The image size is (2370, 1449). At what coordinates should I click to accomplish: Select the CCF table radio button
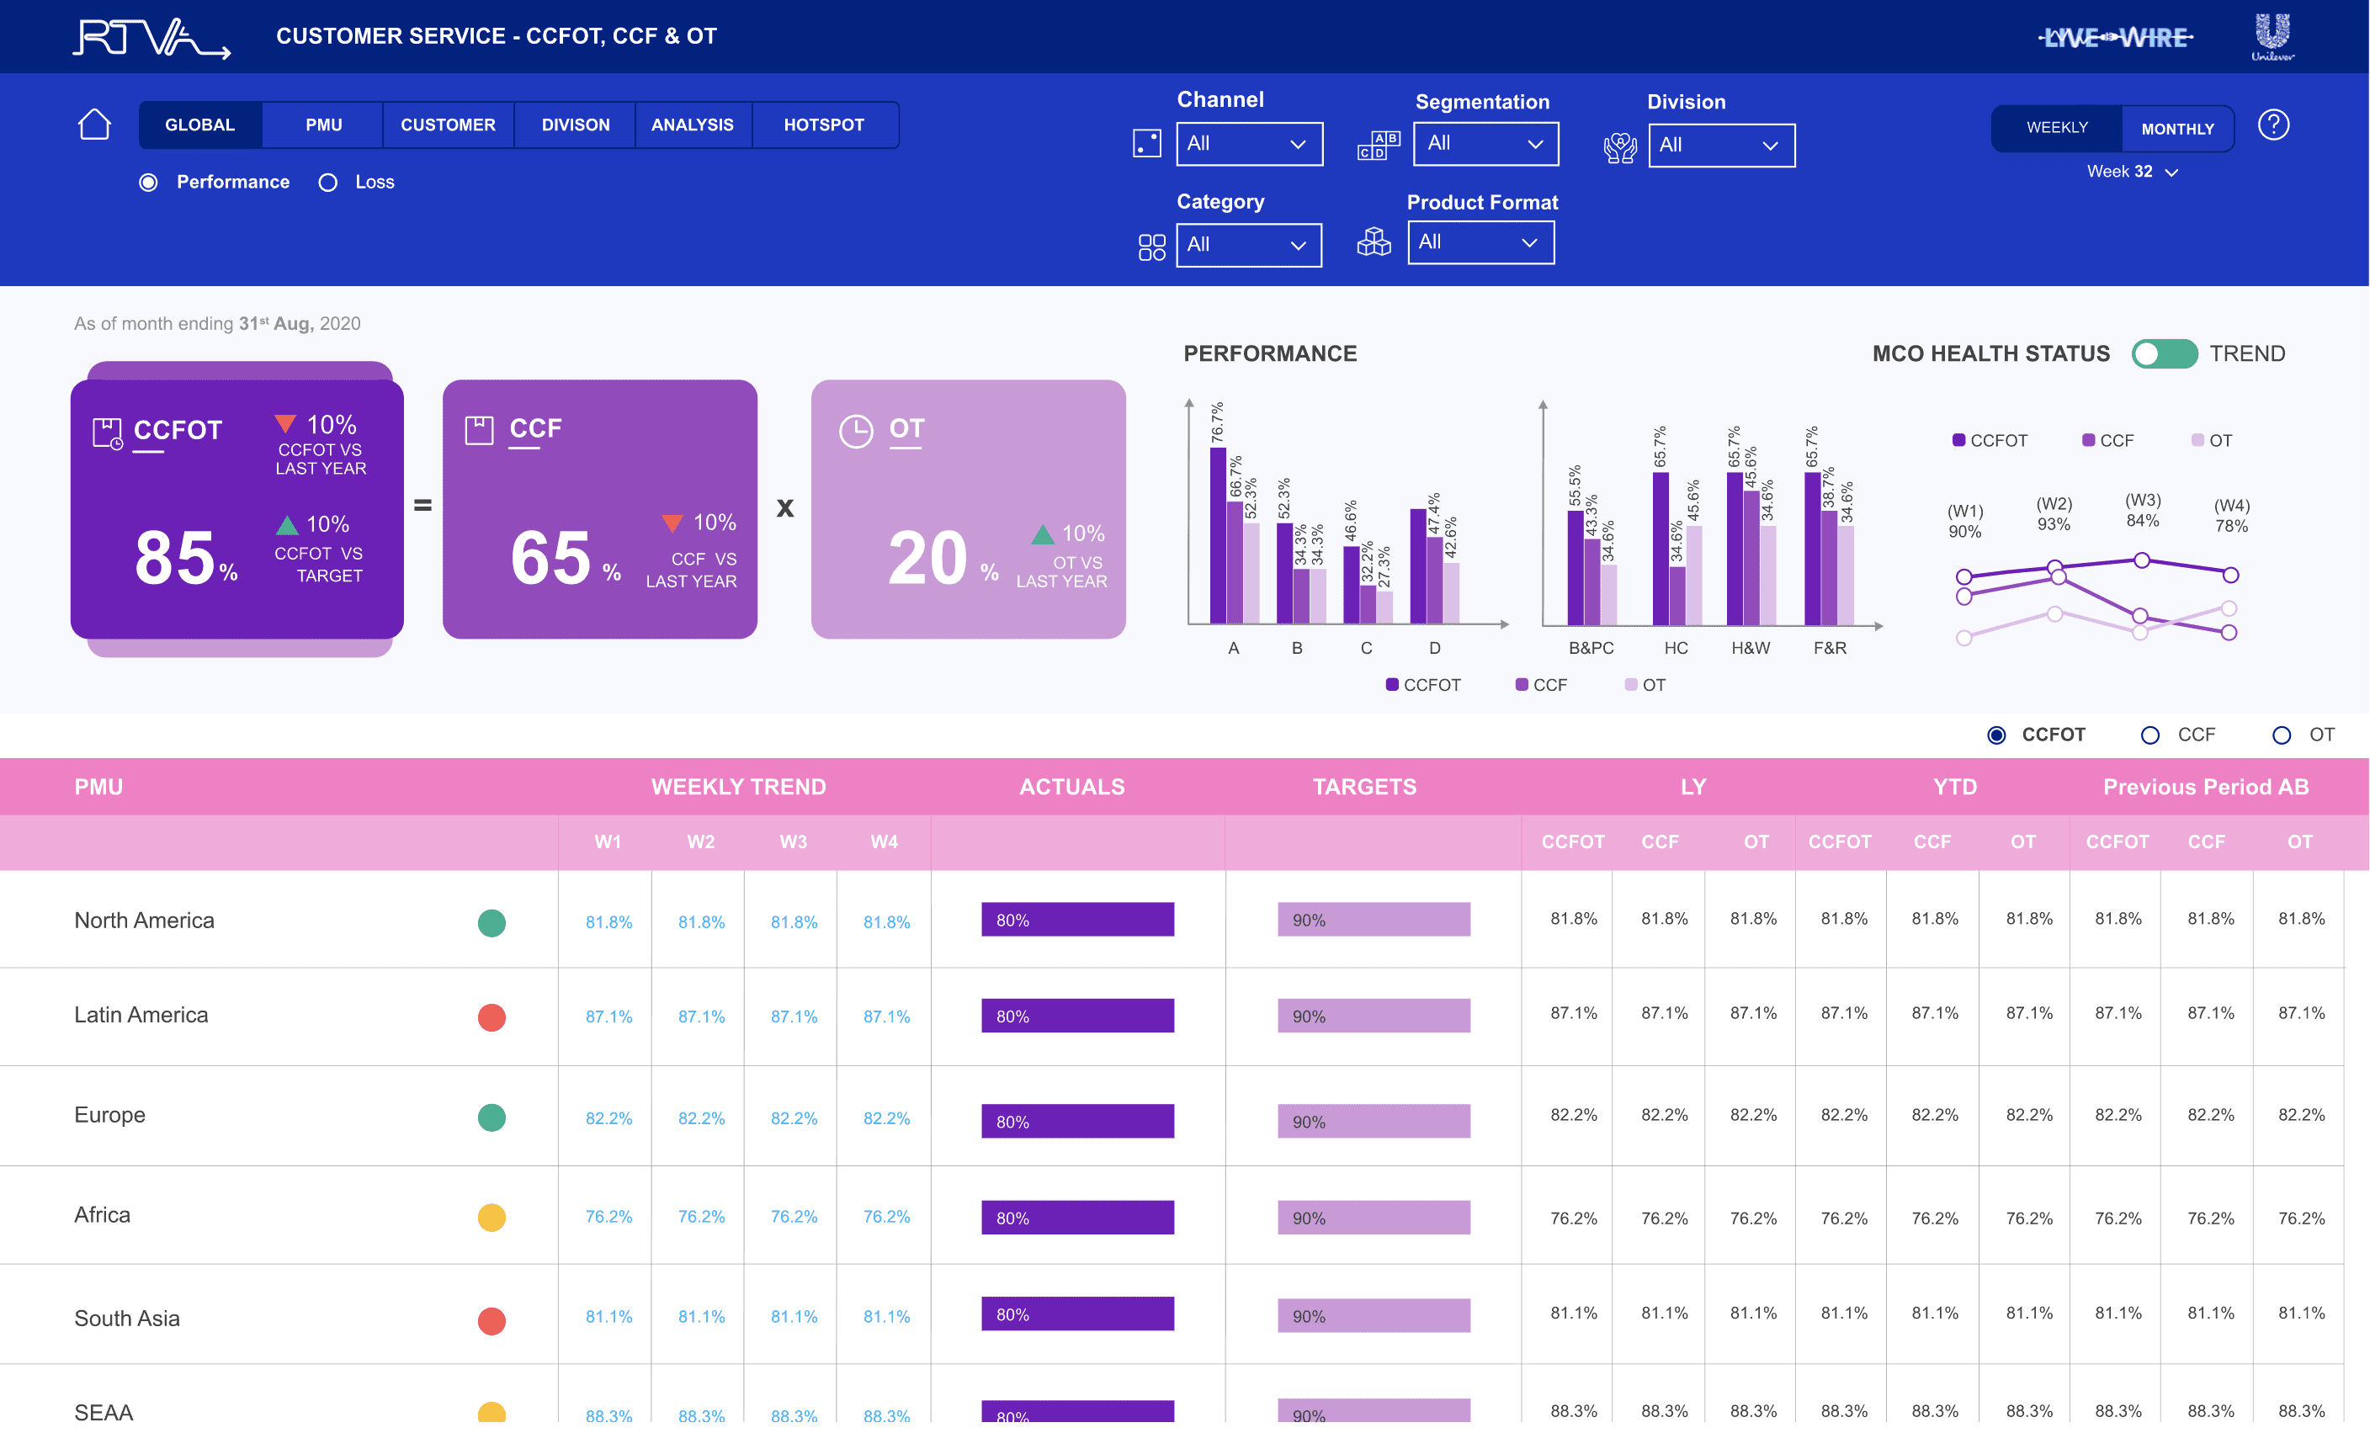[2149, 735]
